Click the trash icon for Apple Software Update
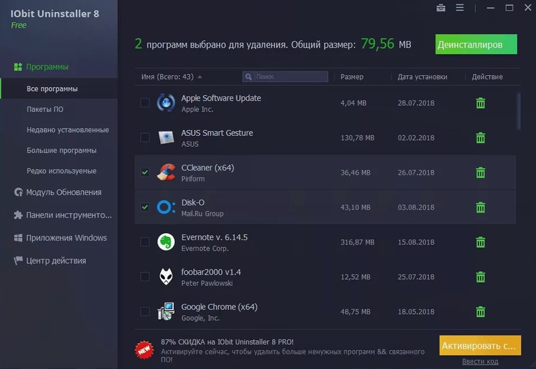Viewport: 536px width, 369px height. pyautogui.click(x=480, y=103)
